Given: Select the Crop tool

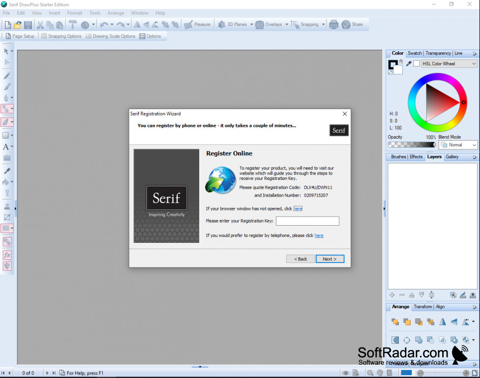Looking at the screenshot, I should tap(7, 217).
